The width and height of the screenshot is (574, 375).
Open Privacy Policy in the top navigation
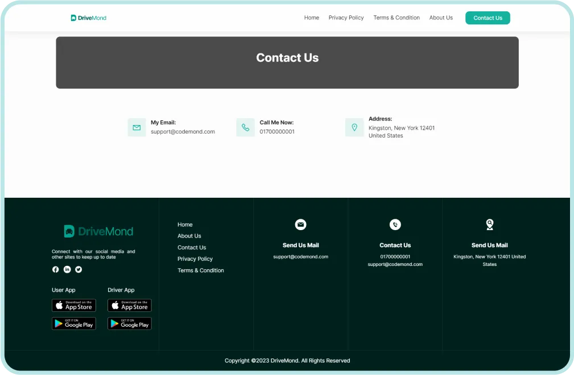click(346, 18)
